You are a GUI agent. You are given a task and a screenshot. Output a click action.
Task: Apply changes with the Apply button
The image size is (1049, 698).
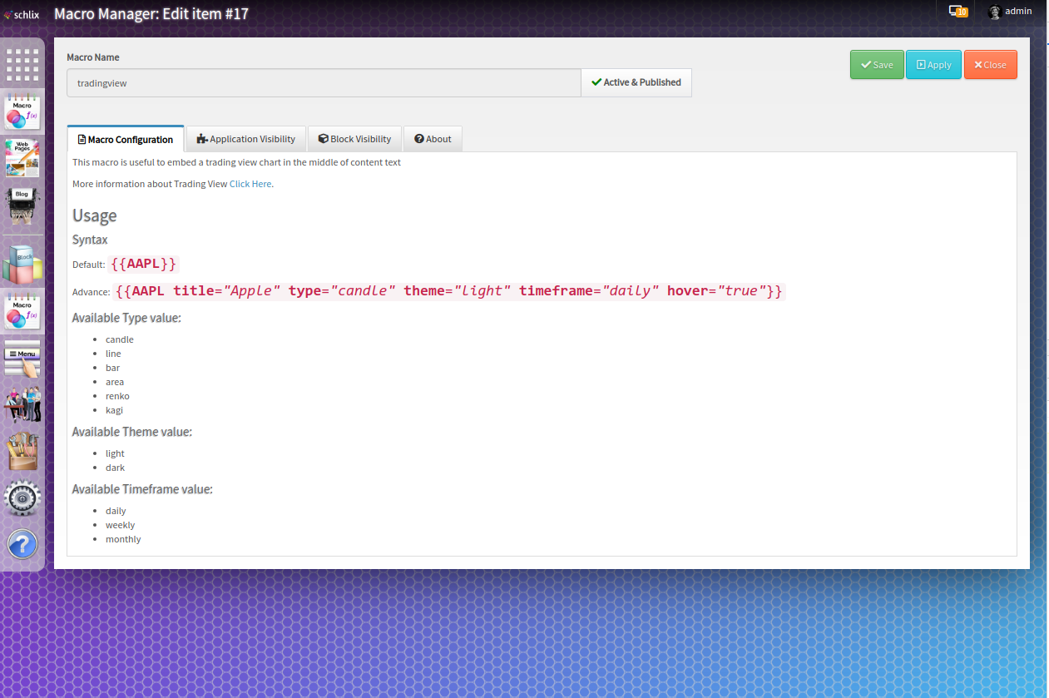(x=933, y=65)
